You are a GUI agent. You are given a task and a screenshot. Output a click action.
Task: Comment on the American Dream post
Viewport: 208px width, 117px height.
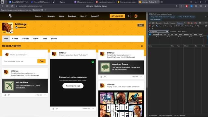(x=105, y=77)
